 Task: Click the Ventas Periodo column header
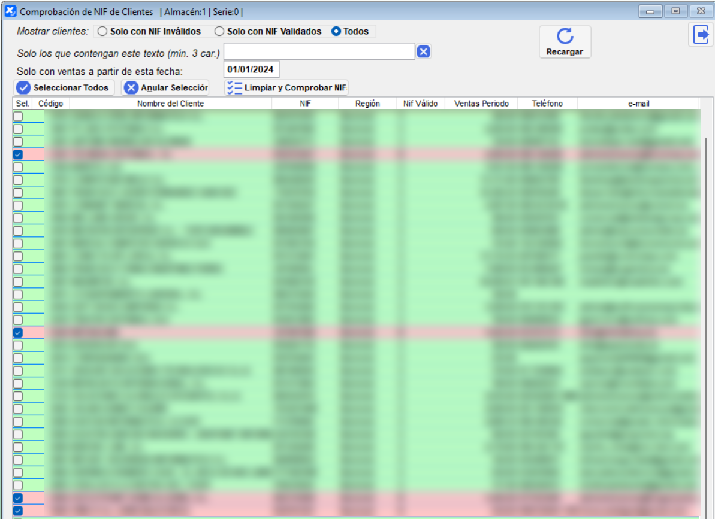point(481,104)
